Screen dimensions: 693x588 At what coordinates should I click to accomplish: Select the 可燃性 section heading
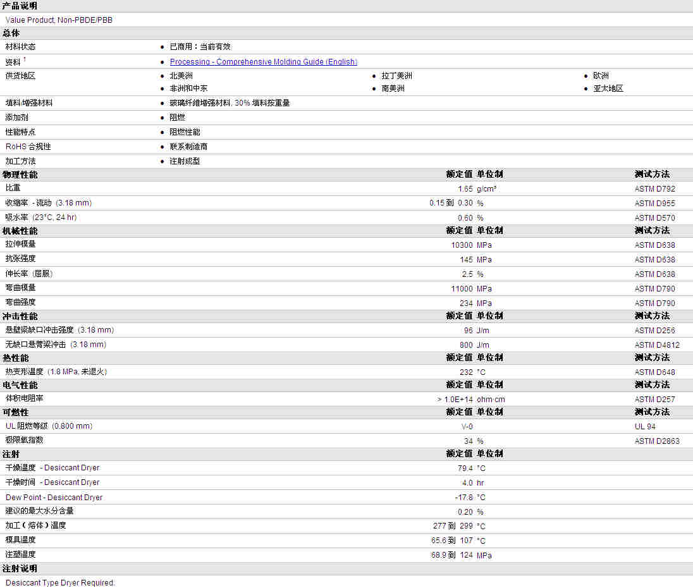point(16,412)
